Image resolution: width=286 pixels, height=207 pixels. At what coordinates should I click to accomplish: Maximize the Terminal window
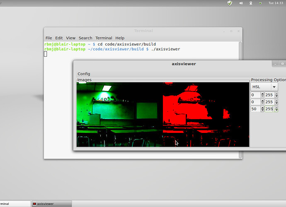(231, 31)
